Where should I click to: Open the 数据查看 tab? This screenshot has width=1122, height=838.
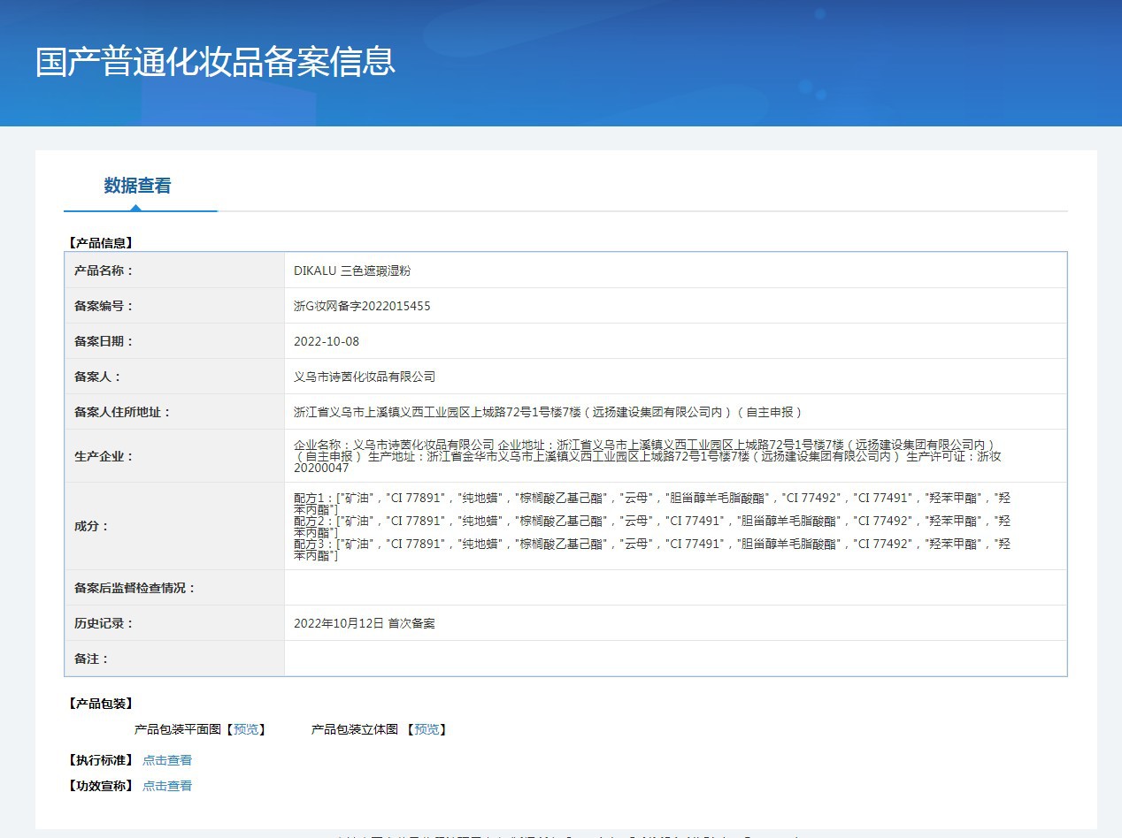click(x=137, y=186)
